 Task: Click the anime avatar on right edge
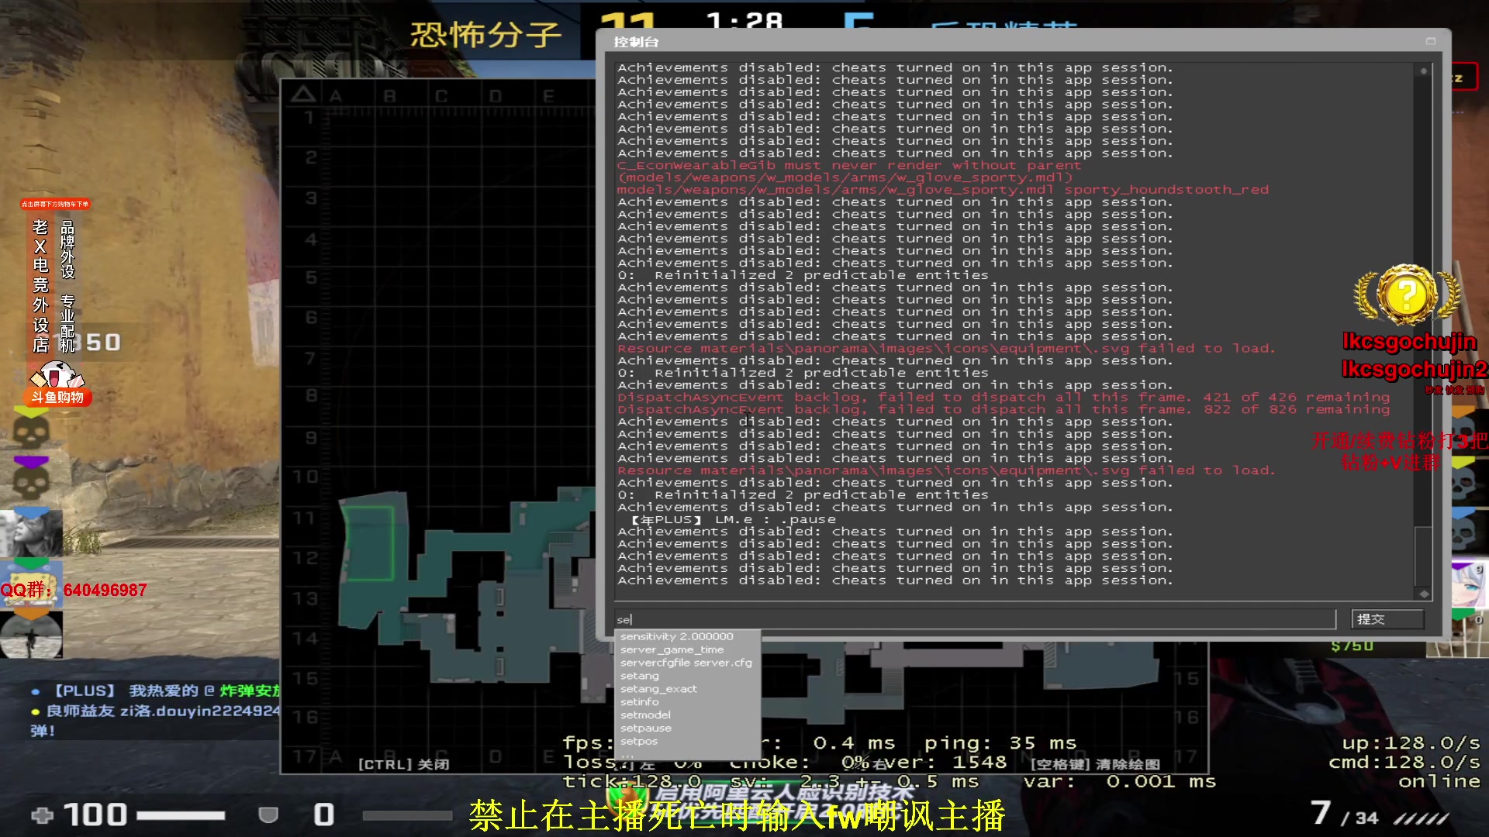pos(1470,586)
